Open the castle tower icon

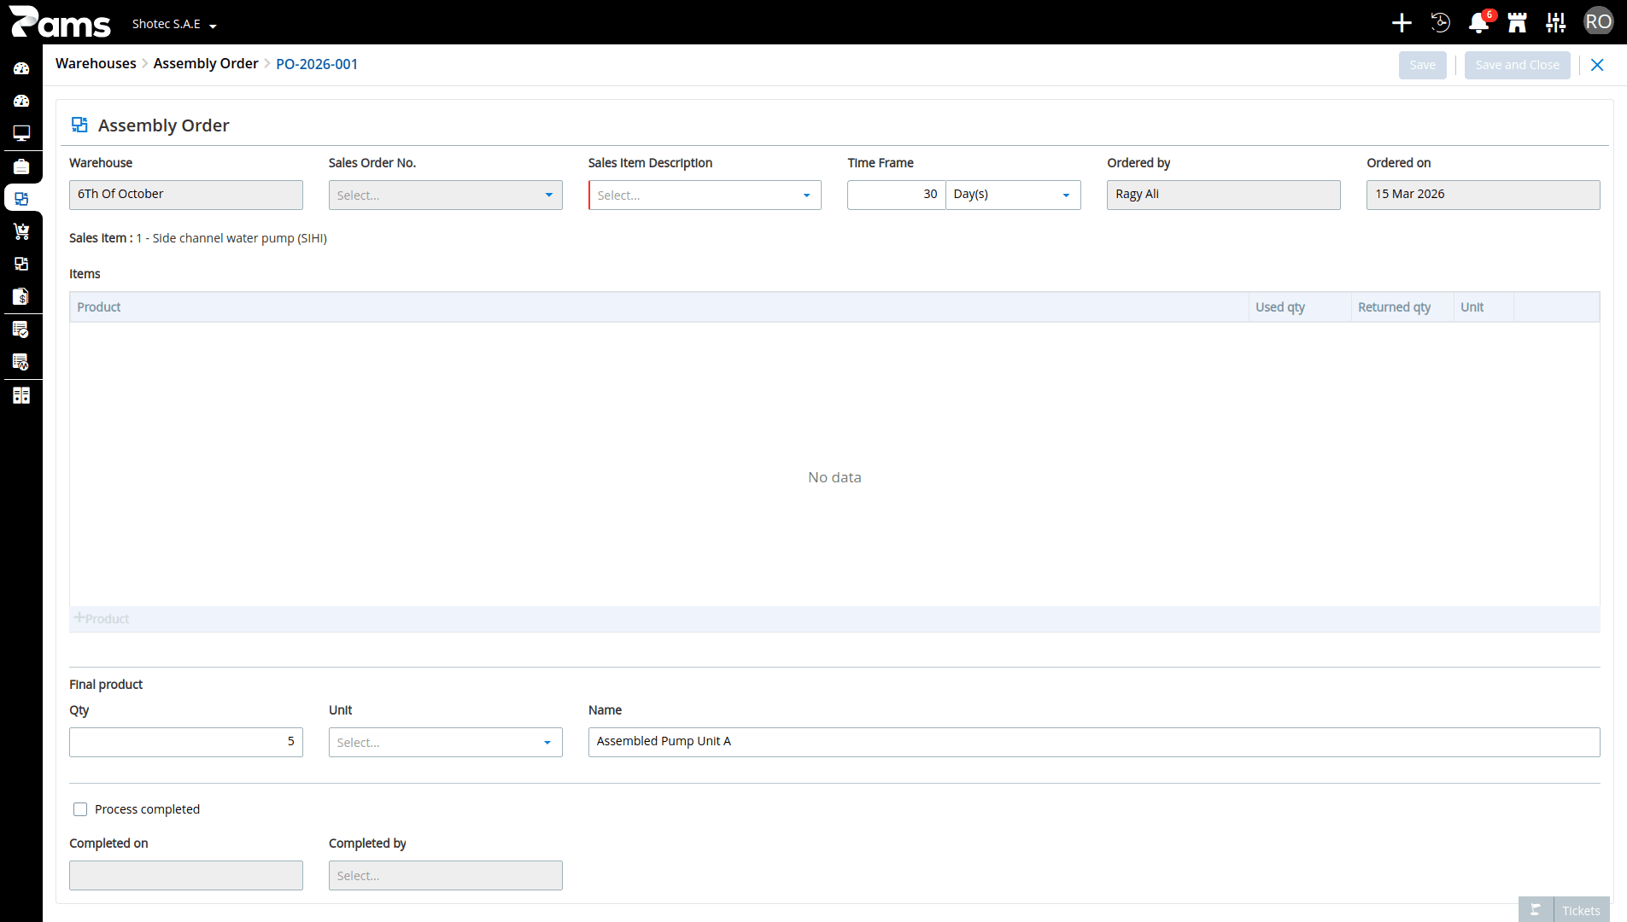coord(1517,23)
